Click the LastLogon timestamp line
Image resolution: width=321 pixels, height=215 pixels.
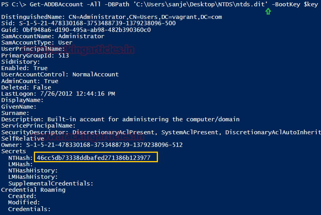58,94
